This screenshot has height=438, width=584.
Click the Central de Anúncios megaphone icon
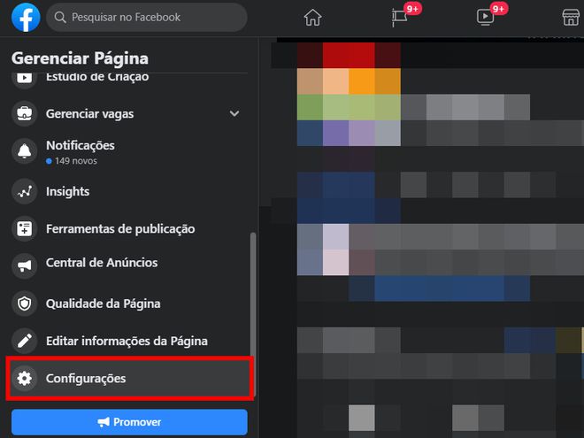24,265
